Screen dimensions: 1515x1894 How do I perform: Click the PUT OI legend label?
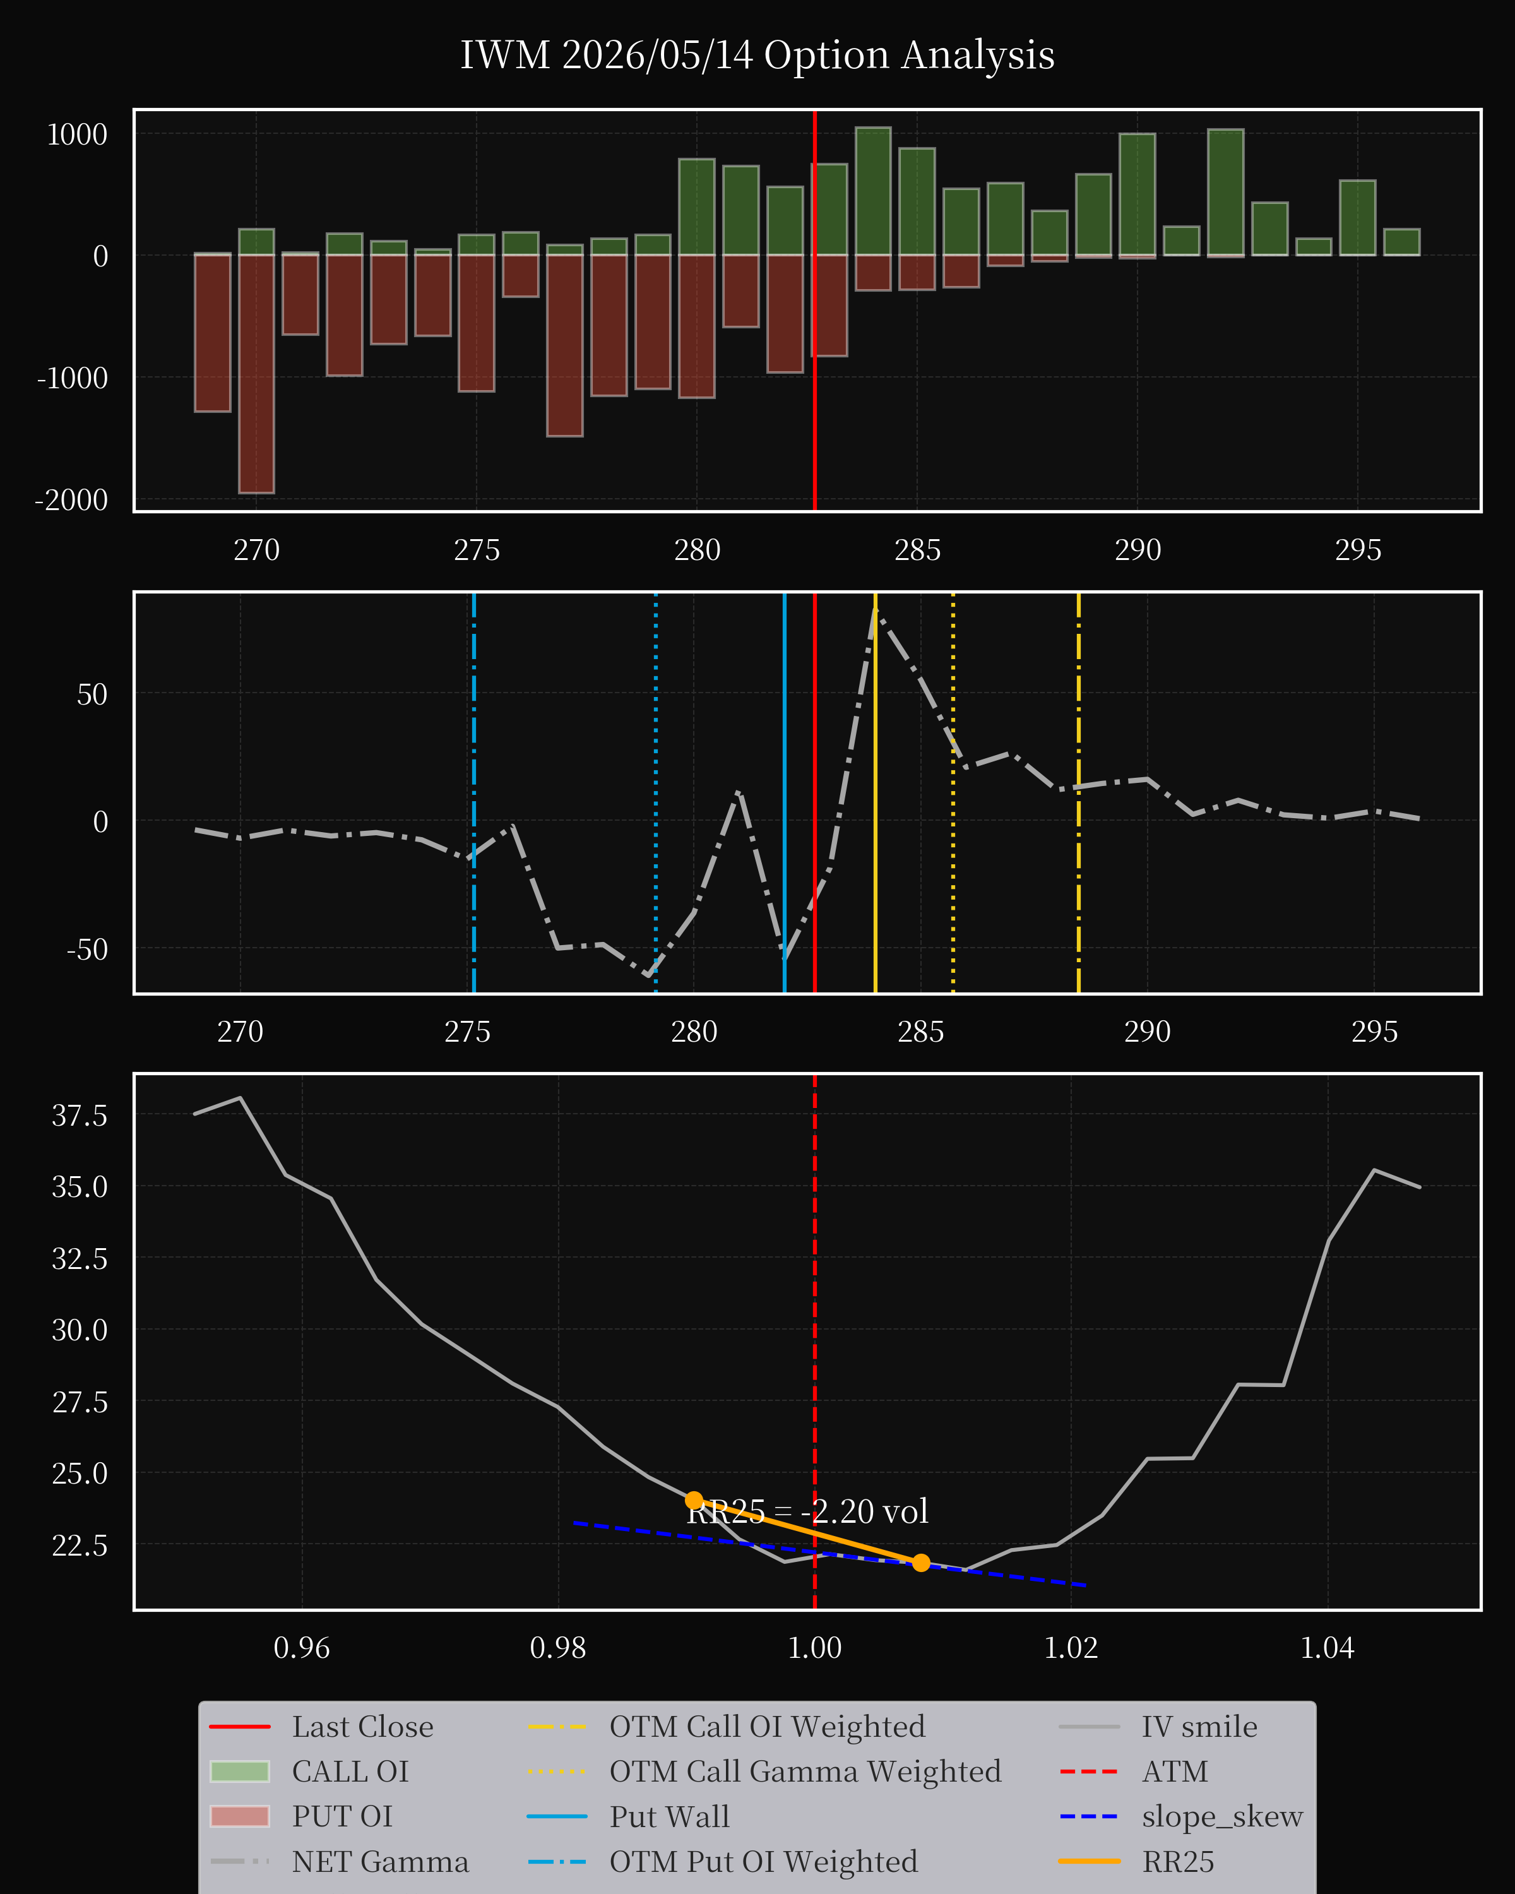(x=343, y=1817)
